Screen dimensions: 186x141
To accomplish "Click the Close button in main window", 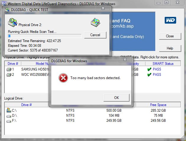I will pos(170,36).
